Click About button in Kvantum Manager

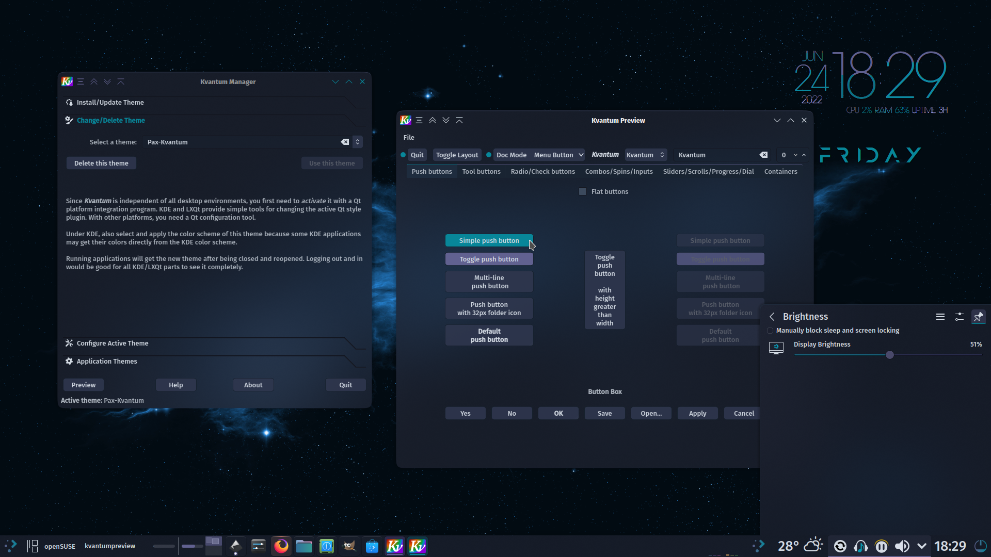tap(253, 385)
